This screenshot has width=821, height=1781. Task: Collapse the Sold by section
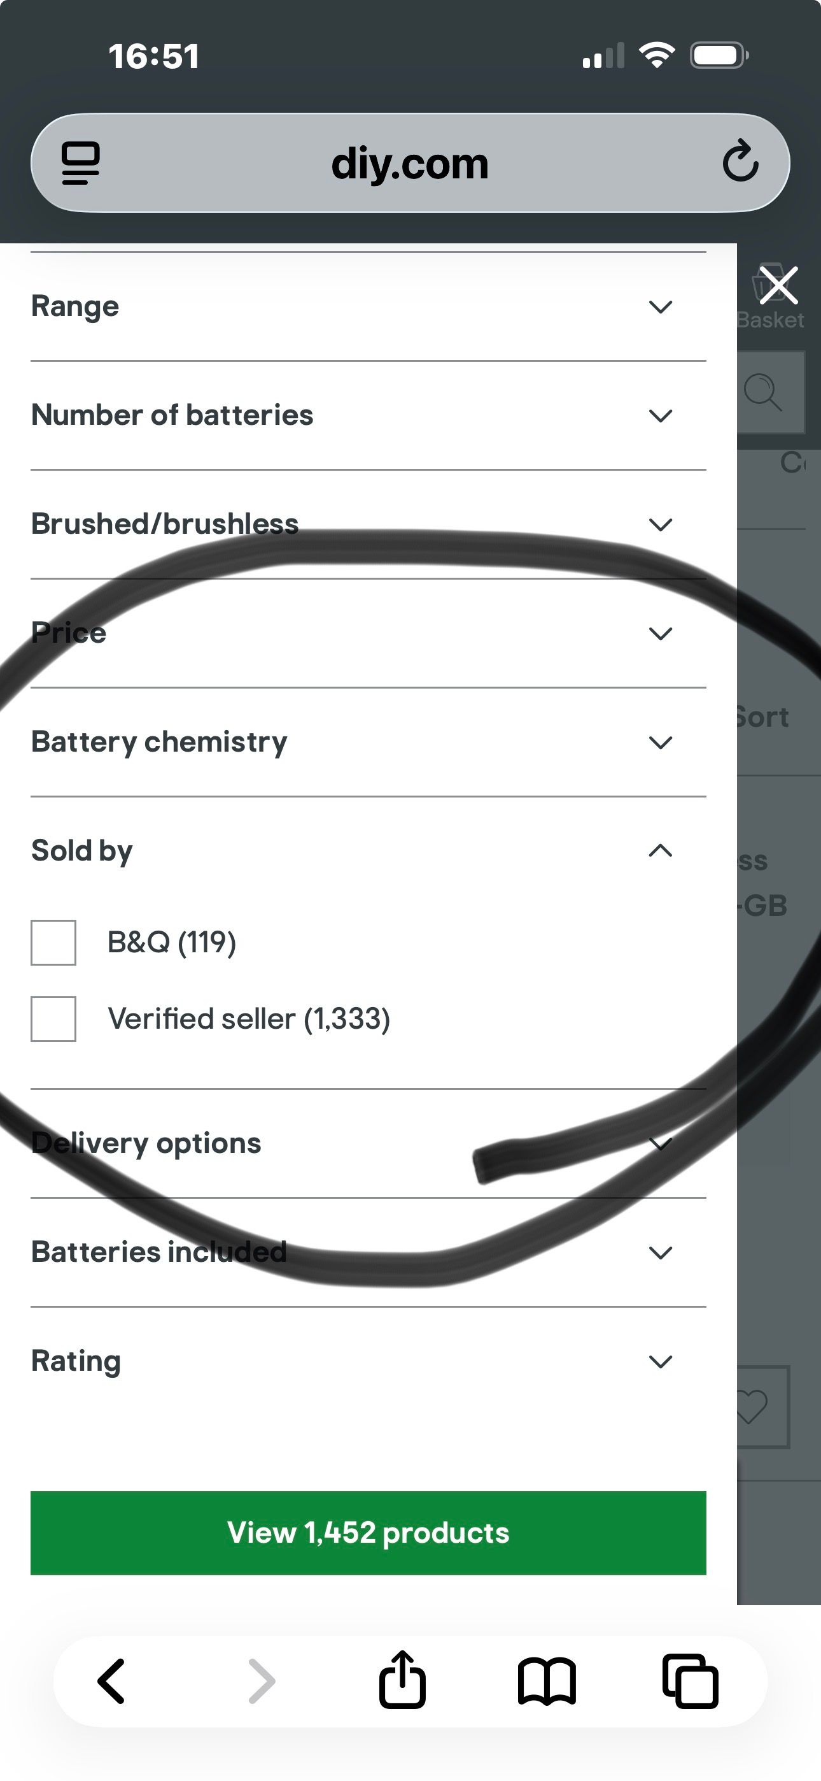click(661, 850)
